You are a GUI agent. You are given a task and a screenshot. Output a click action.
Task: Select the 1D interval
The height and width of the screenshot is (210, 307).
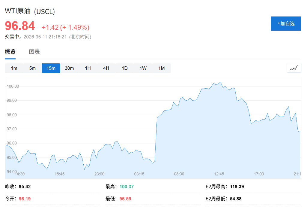point(124,68)
